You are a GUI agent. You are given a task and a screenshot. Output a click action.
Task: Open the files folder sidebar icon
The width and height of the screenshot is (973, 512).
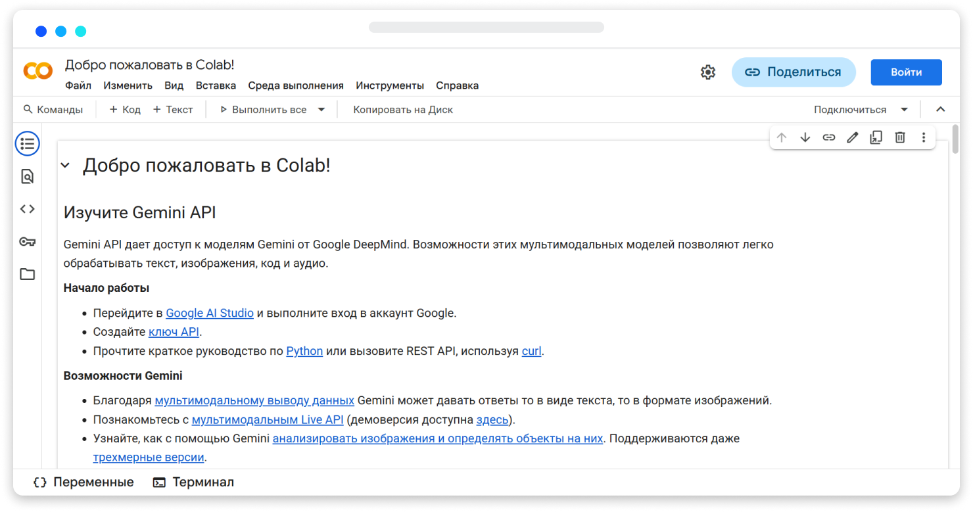(28, 274)
